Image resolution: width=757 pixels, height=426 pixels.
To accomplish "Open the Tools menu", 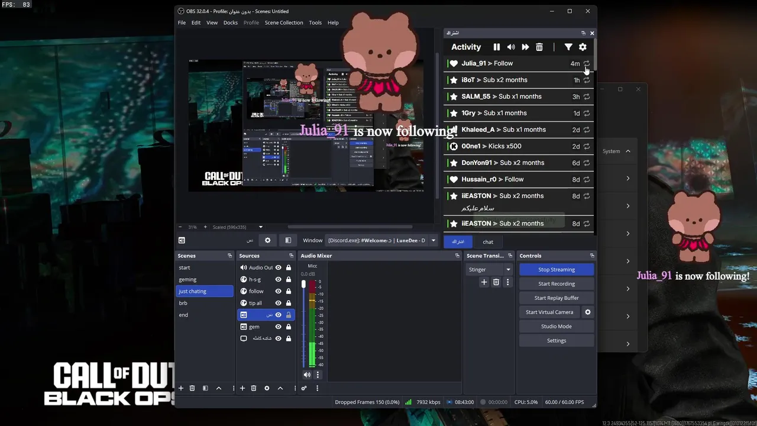I will point(315,22).
